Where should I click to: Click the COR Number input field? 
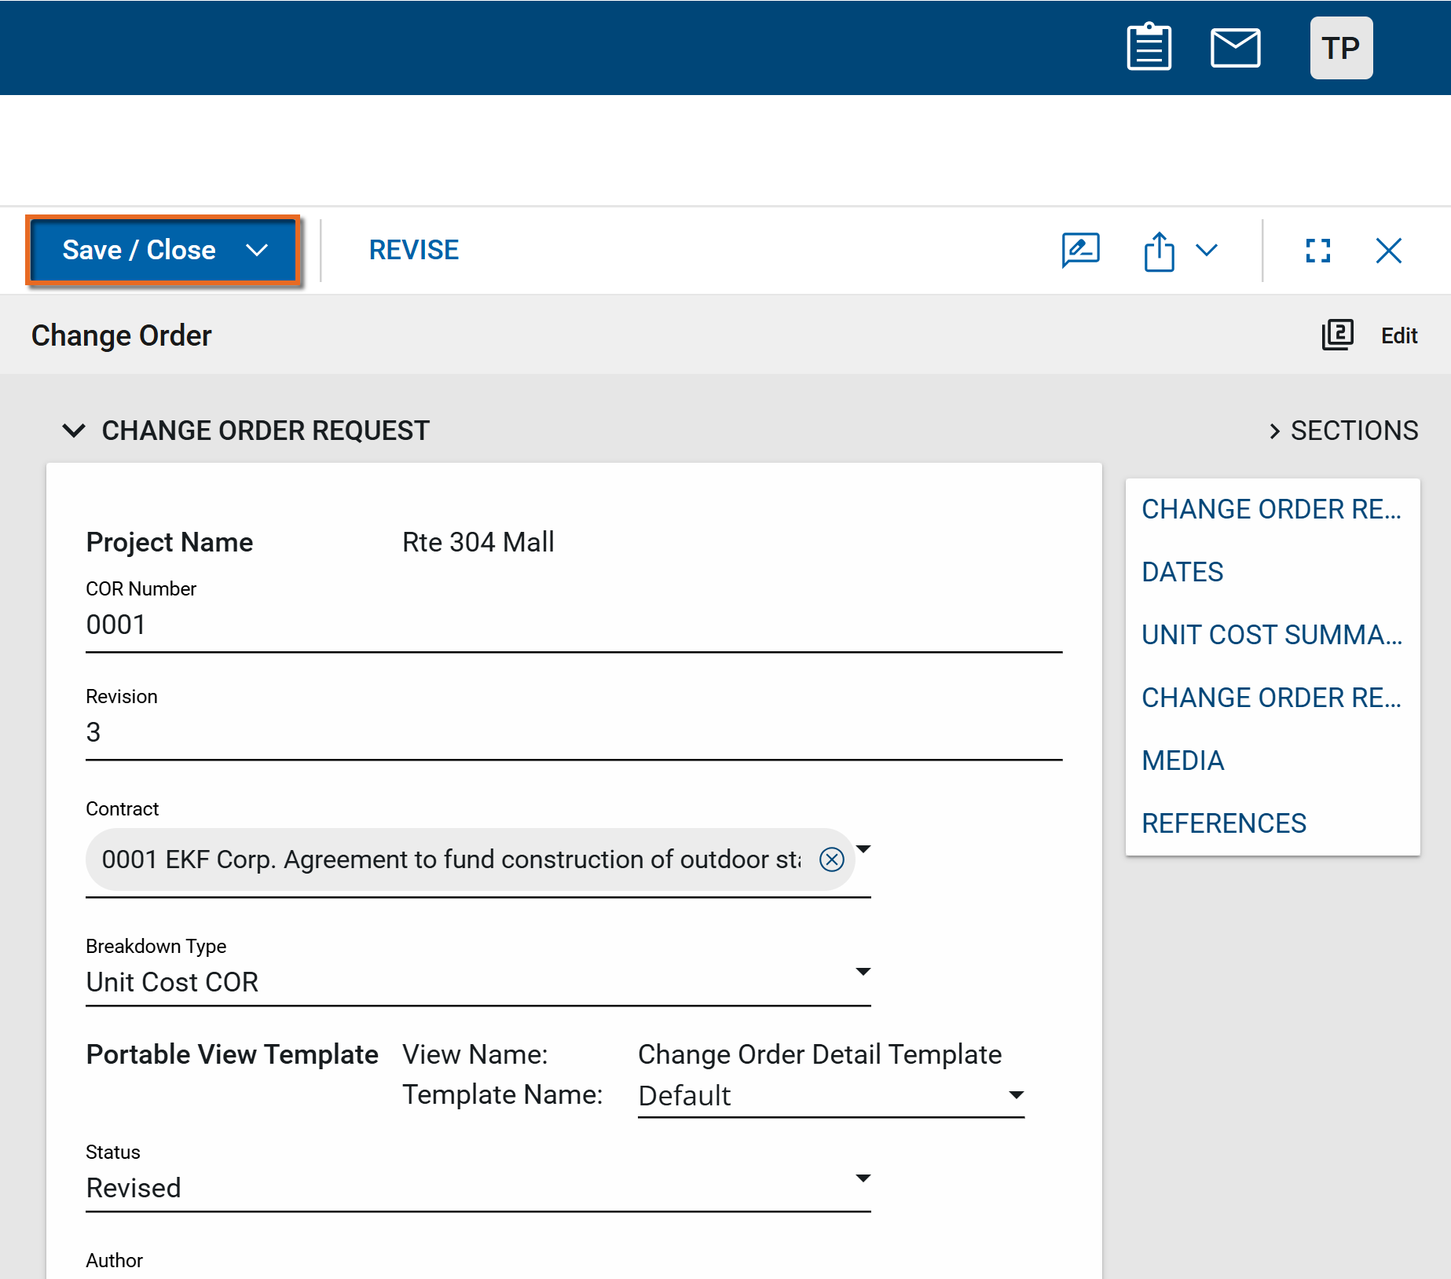click(x=573, y=625)
